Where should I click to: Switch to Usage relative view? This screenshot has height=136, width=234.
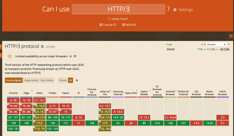[x=31, y=80]
